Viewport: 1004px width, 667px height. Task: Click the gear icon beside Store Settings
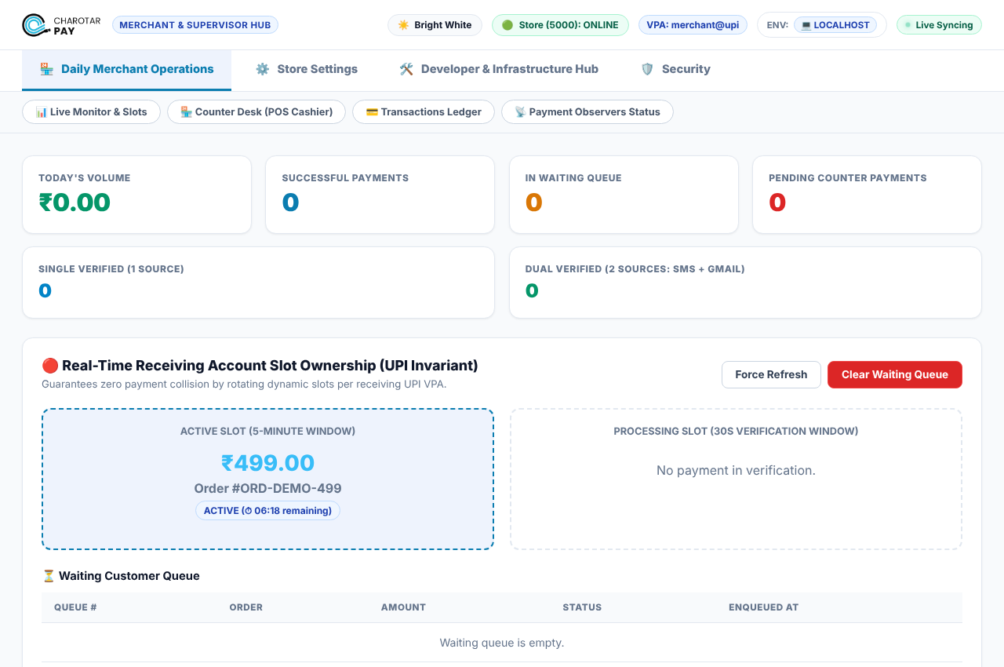coord(263,69)
